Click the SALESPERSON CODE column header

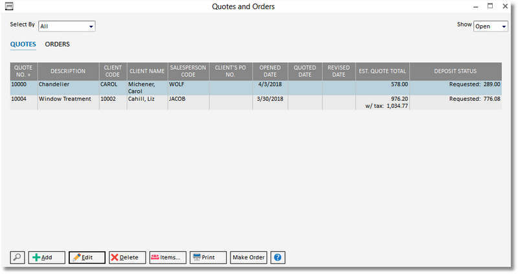[188, 71]
